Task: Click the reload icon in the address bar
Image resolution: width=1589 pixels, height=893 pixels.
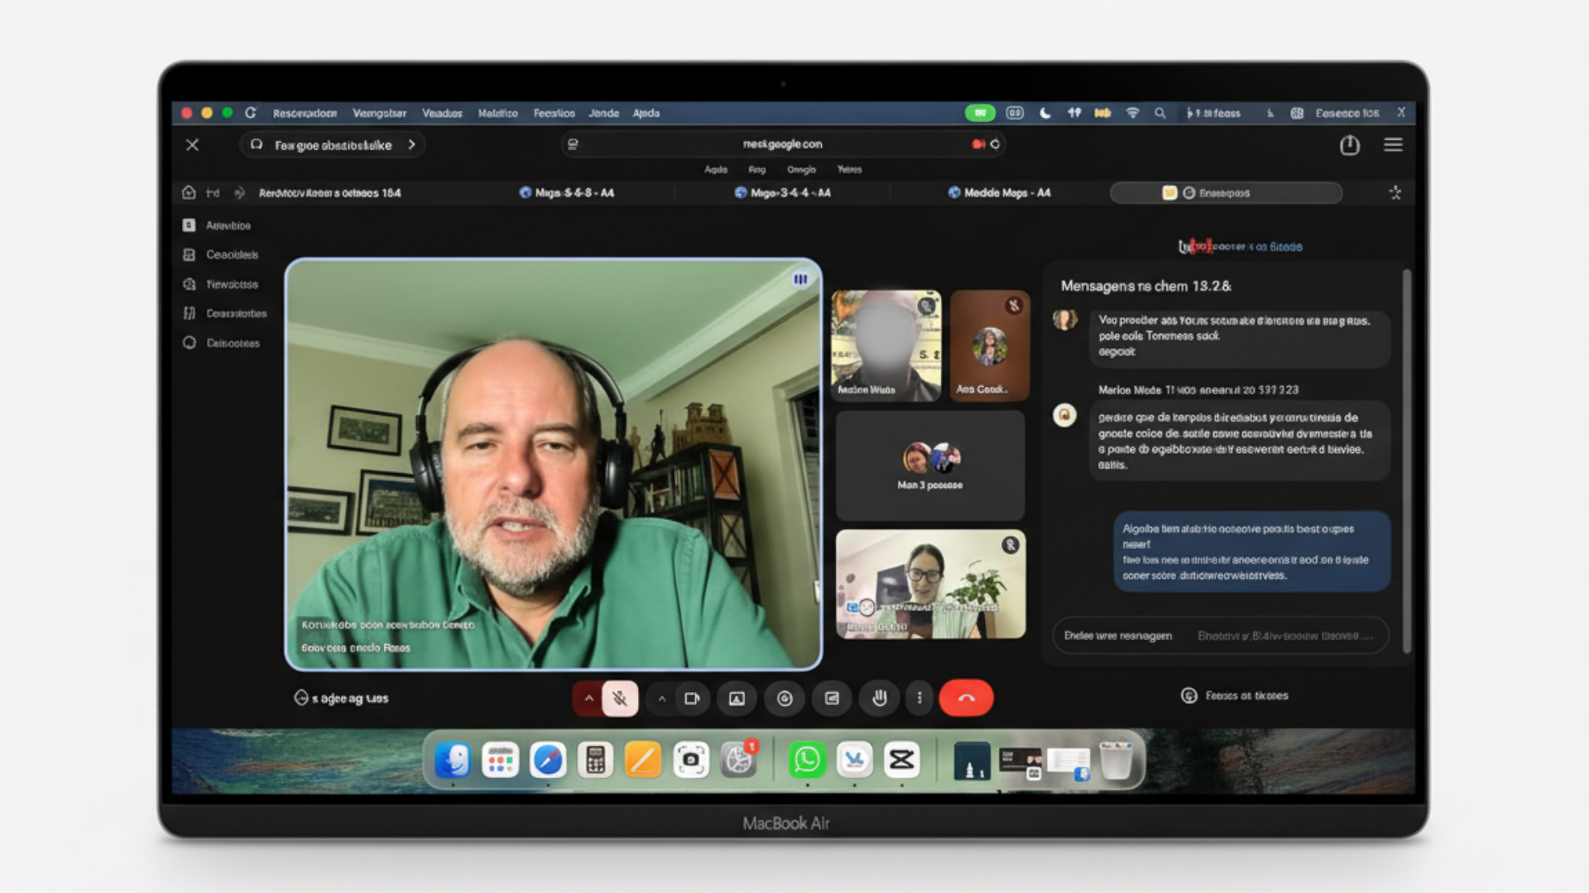Action: 995,144
